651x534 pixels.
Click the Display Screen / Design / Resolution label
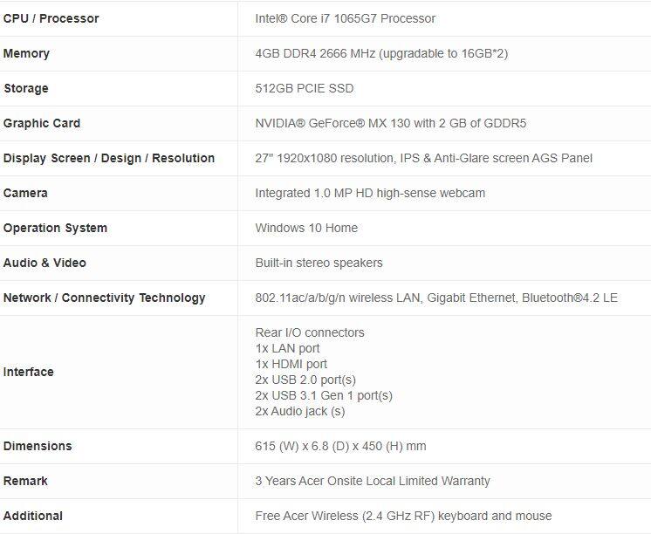pyautogui.click(x=109, y=158)
